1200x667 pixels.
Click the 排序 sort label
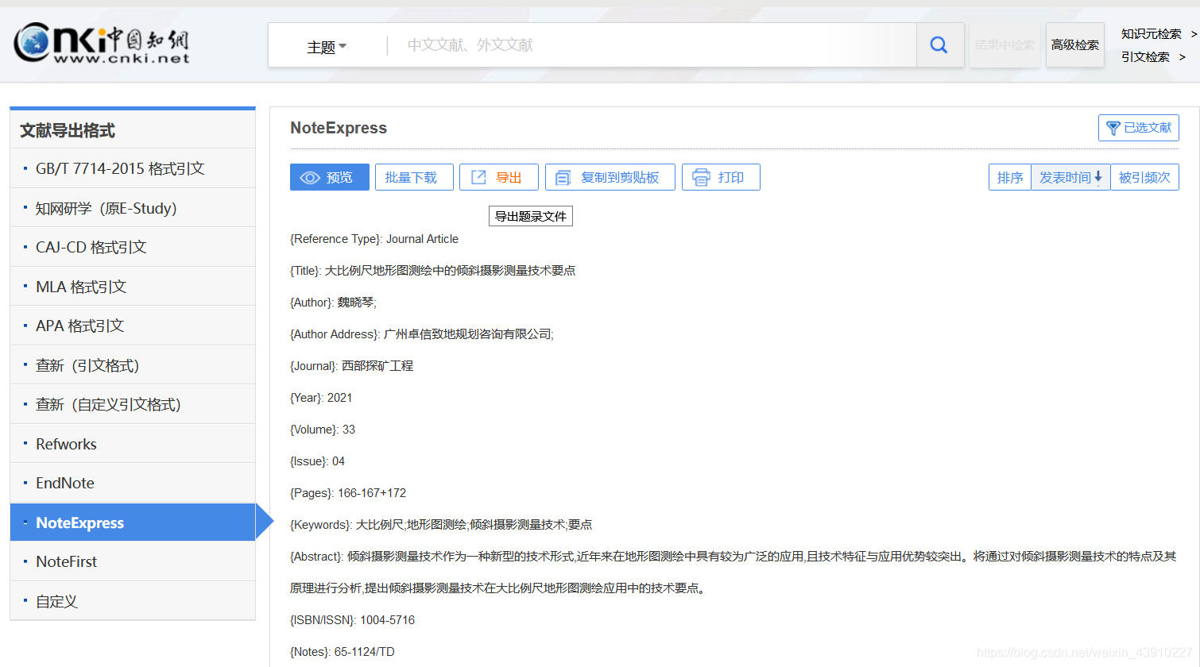click(x=1010, y=177)
